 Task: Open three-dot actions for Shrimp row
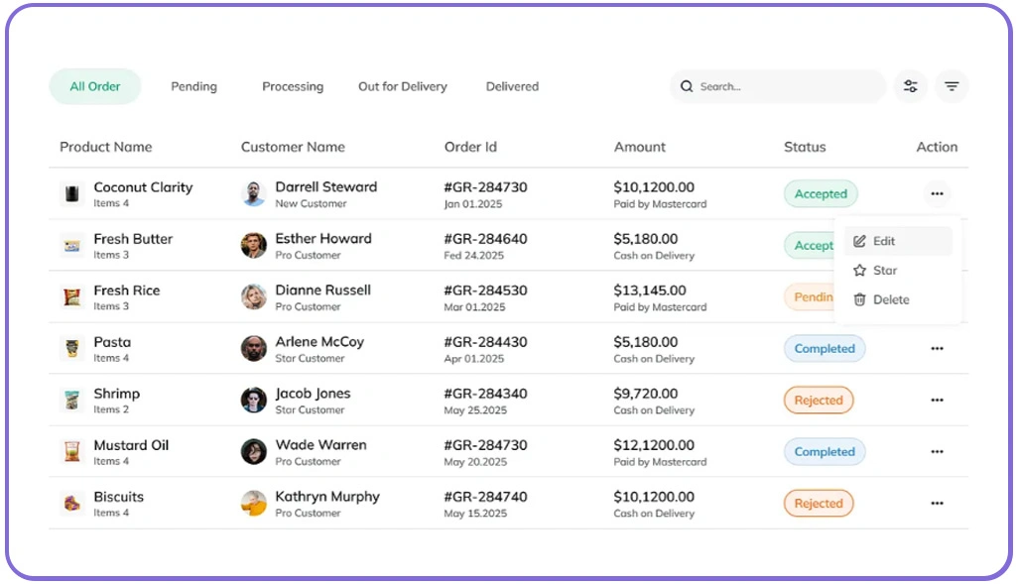[x=937, y=400]
